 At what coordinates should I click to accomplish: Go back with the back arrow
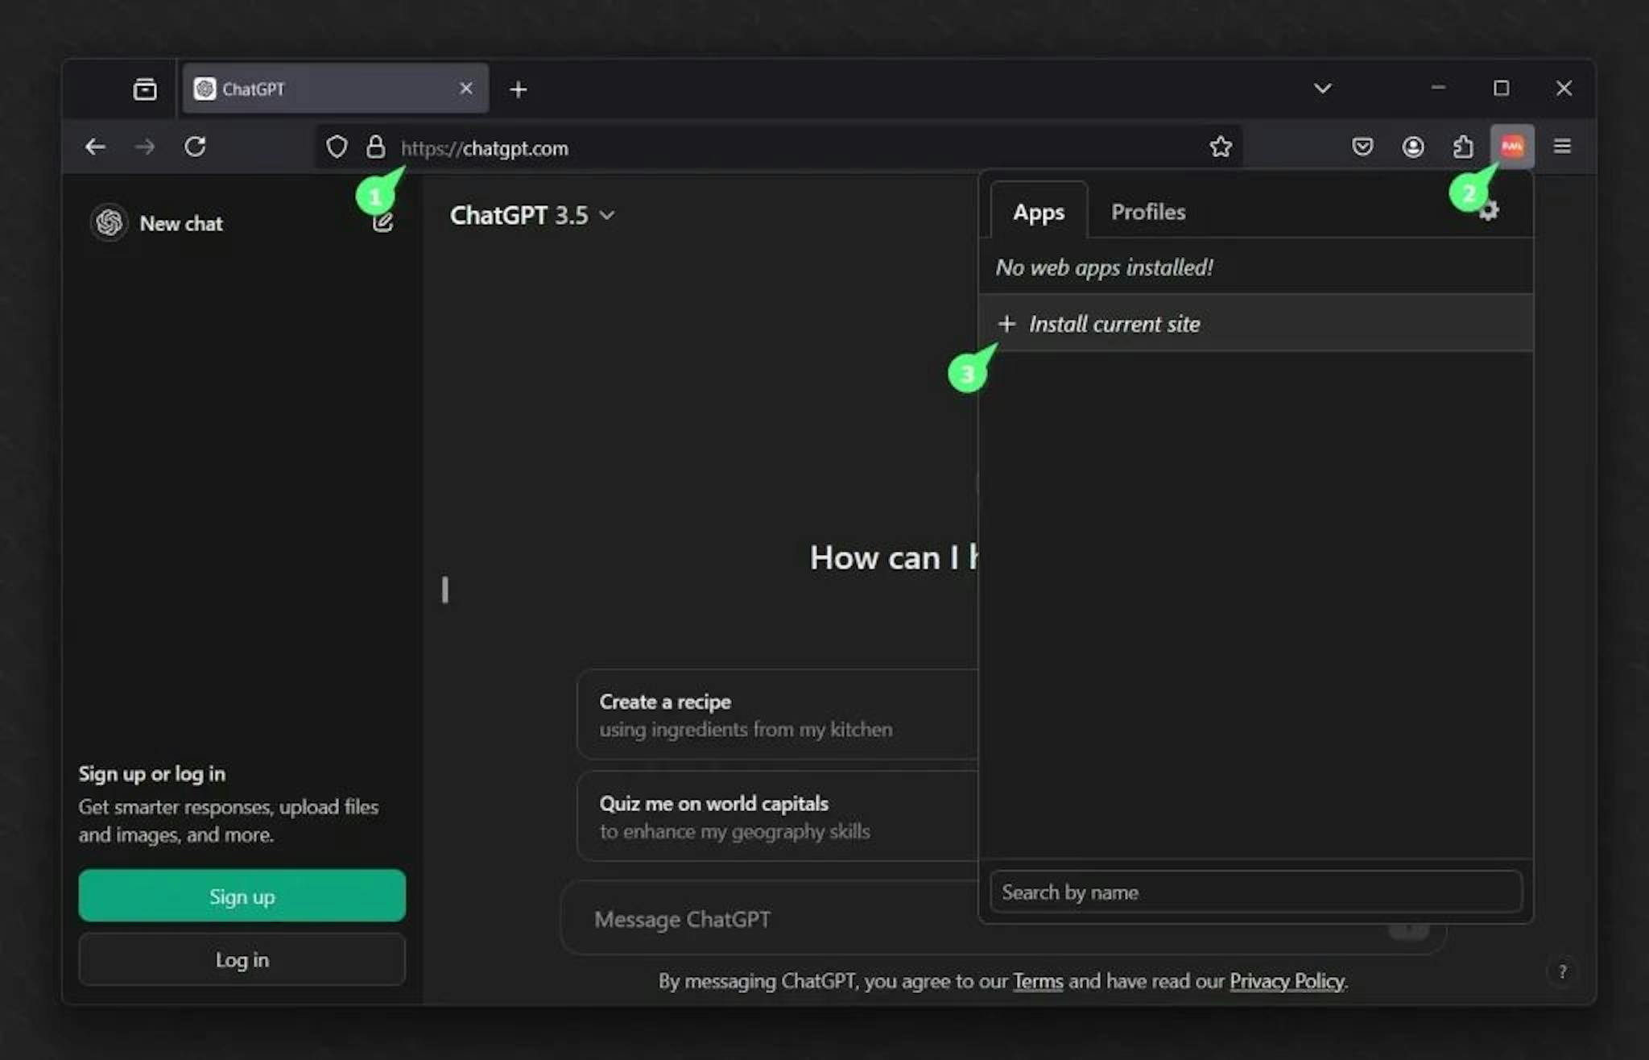(x=95, y=147)
